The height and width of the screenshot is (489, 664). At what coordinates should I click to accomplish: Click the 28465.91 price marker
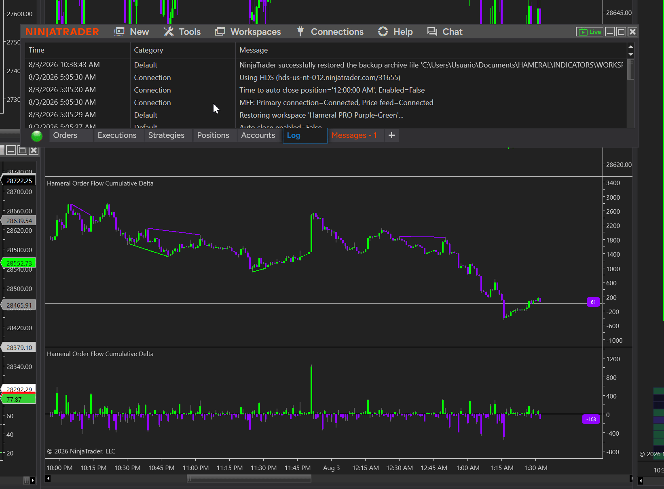[x=19, y=305]
